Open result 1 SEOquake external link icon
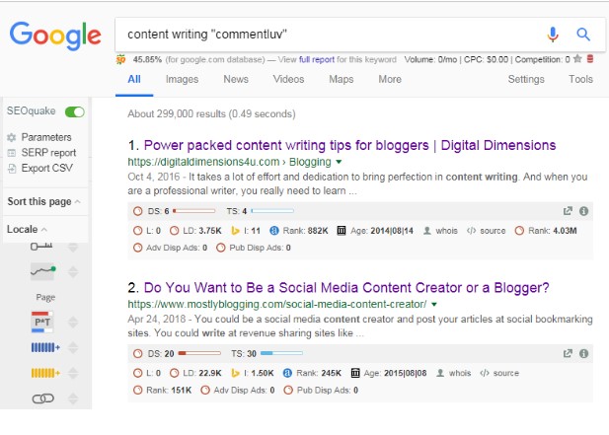The height and width of the screenshot is (435, 609). (568, 211)
